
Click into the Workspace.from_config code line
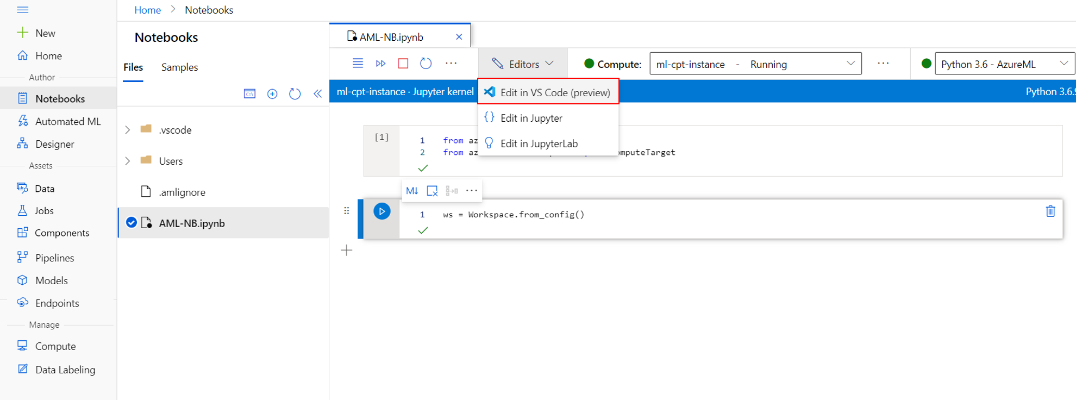514,215
